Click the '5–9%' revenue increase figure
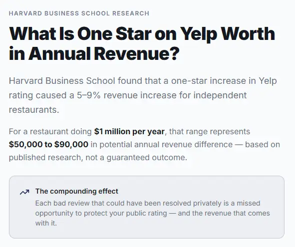This screenshot has width=295, height=247. point(89,95)
